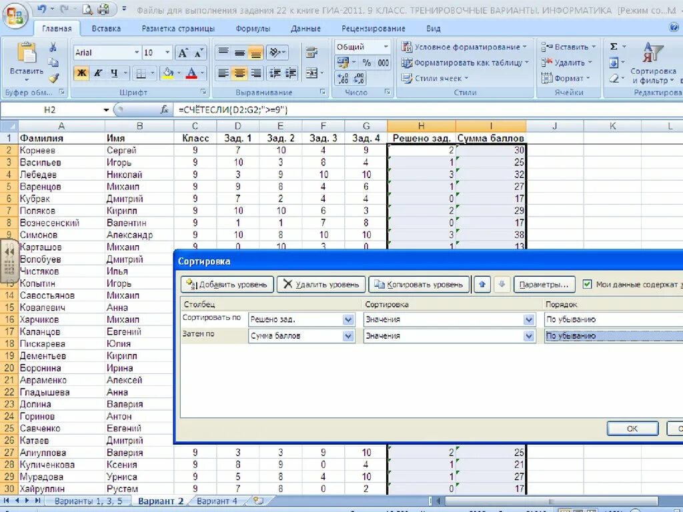Open the Arial font name dropdown
This screenshot has width=683, height=512.
(x=137, y=53)
